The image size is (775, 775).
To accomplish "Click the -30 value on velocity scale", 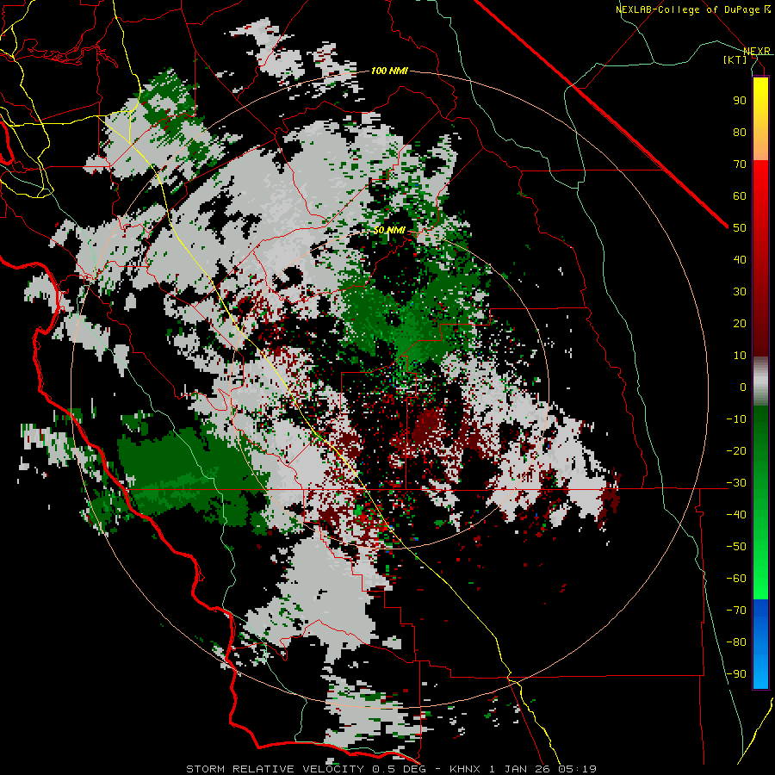I will (736, 483).
